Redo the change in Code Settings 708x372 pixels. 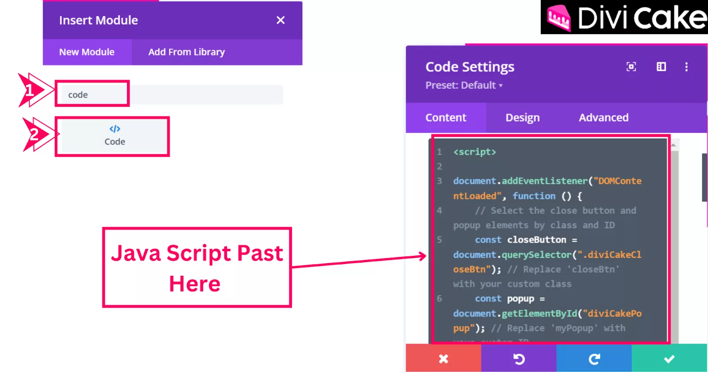click(594, 358)
